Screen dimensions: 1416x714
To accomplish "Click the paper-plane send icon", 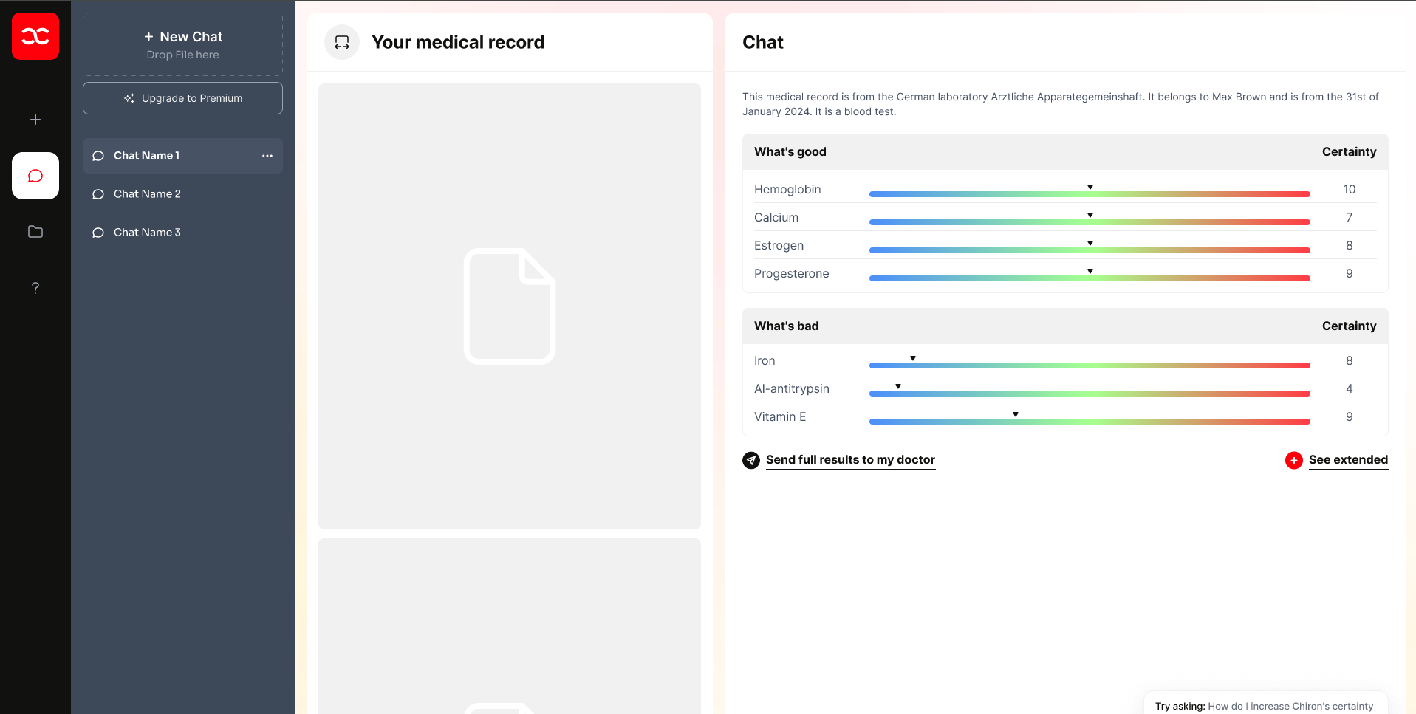I will point(751,460).
